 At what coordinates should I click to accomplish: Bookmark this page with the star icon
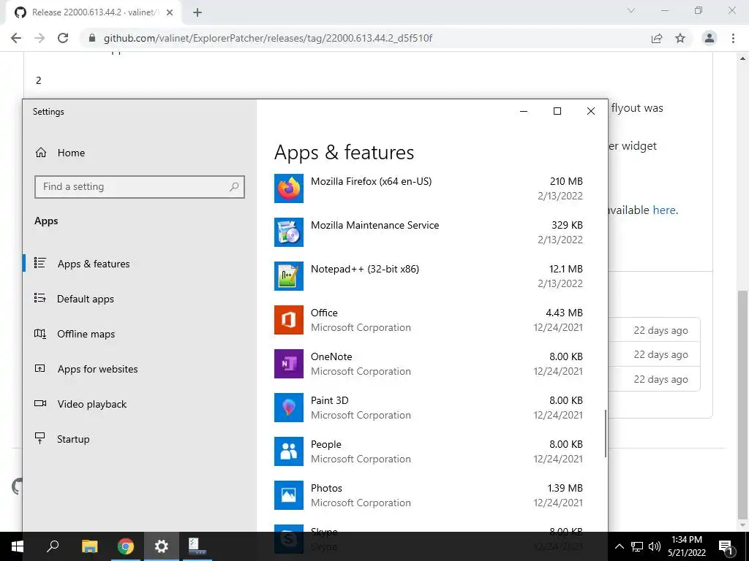pyautogui.click(x=680, y=38)
